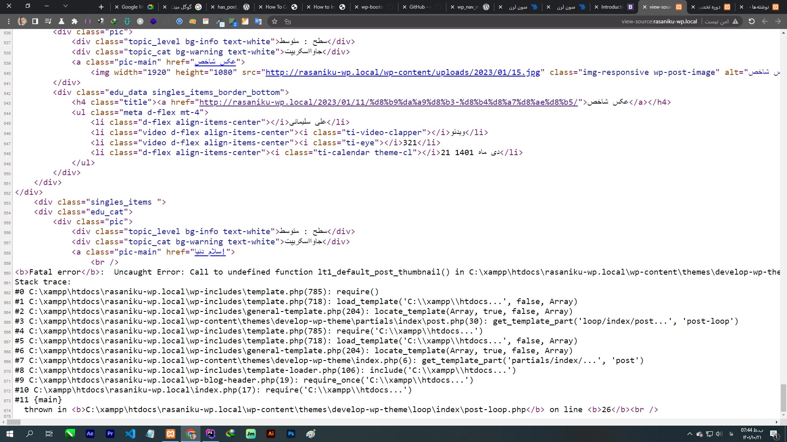Open Illustrator from the taskbar
Viewport: 787px width, 442px height.
coord(271,434)
